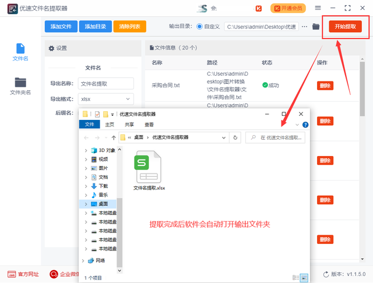Click the 导出名称 text field
This screenshot has width=373, height=283.
tap(106, 84)
